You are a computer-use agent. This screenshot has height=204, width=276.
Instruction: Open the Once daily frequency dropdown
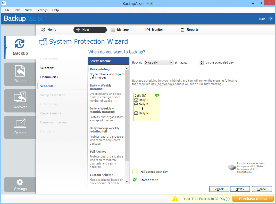(158, 62)
